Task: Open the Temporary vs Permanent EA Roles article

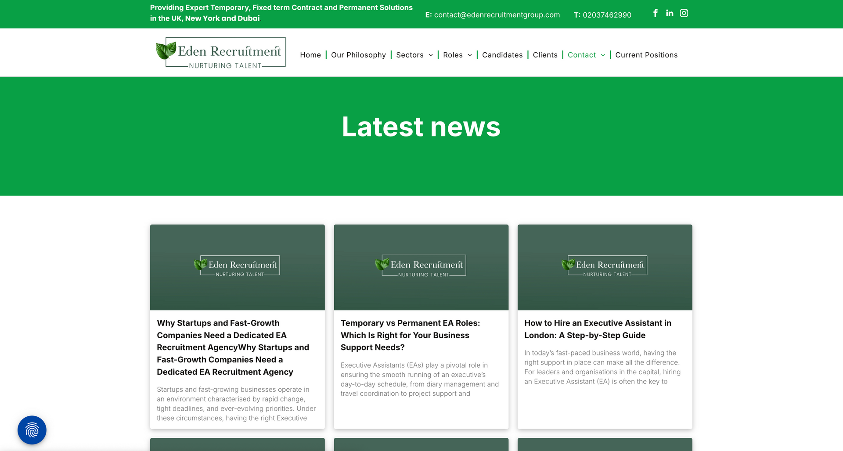Action: (411, 335)
